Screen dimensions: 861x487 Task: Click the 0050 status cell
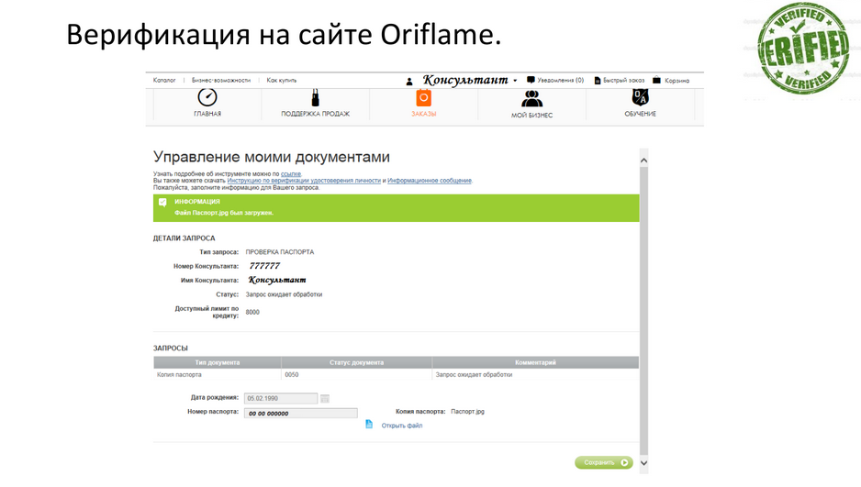[357, 374]
